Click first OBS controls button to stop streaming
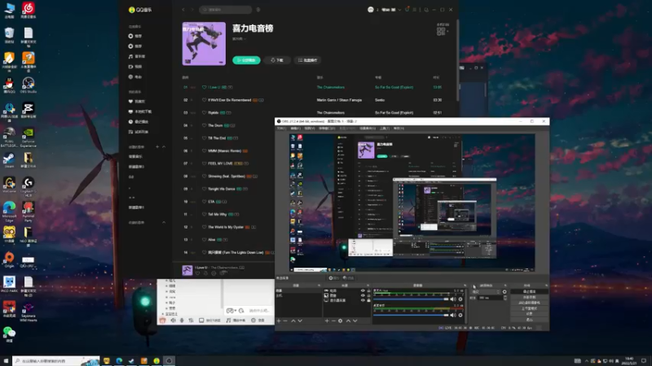 pos(529,292)
